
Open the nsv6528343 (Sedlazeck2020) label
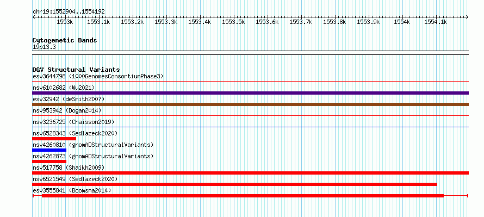click(x=75, y=133)
